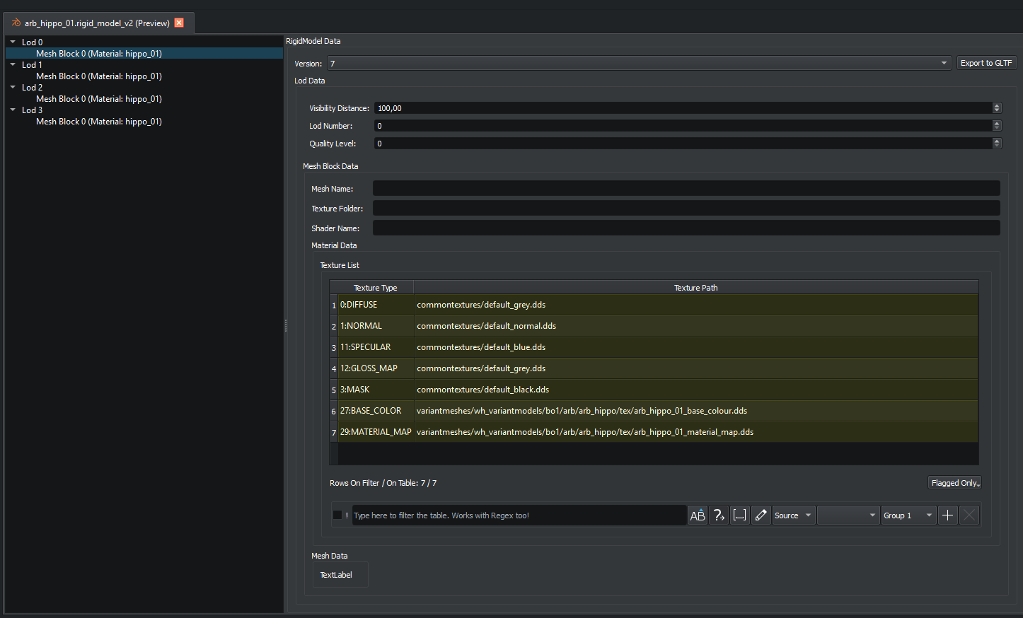Viewport: 1023px width, 618px height.
Task: Open the Source dropdown
Action: coord(794,515)
